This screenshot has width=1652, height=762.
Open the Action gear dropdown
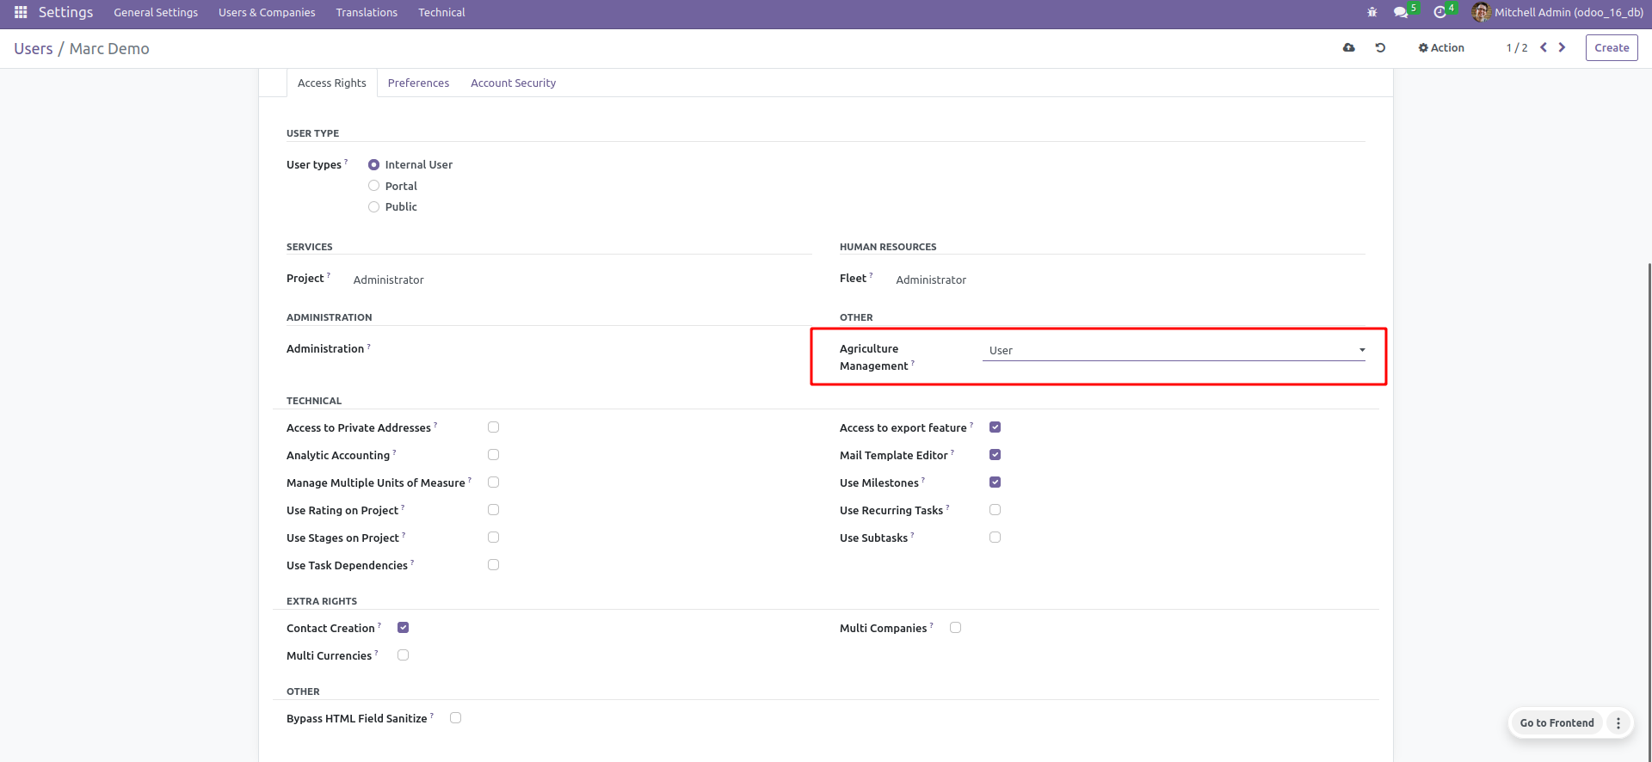click(x=1441, y=48)
